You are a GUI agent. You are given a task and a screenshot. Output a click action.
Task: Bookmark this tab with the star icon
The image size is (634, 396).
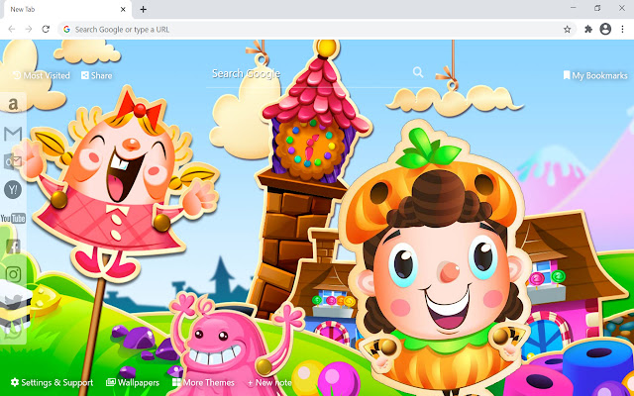point(568,29)
